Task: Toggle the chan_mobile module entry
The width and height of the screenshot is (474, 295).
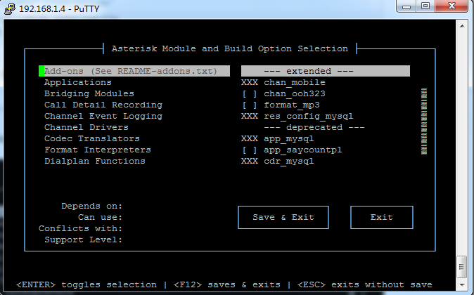Action: click(x=283, y=82)
